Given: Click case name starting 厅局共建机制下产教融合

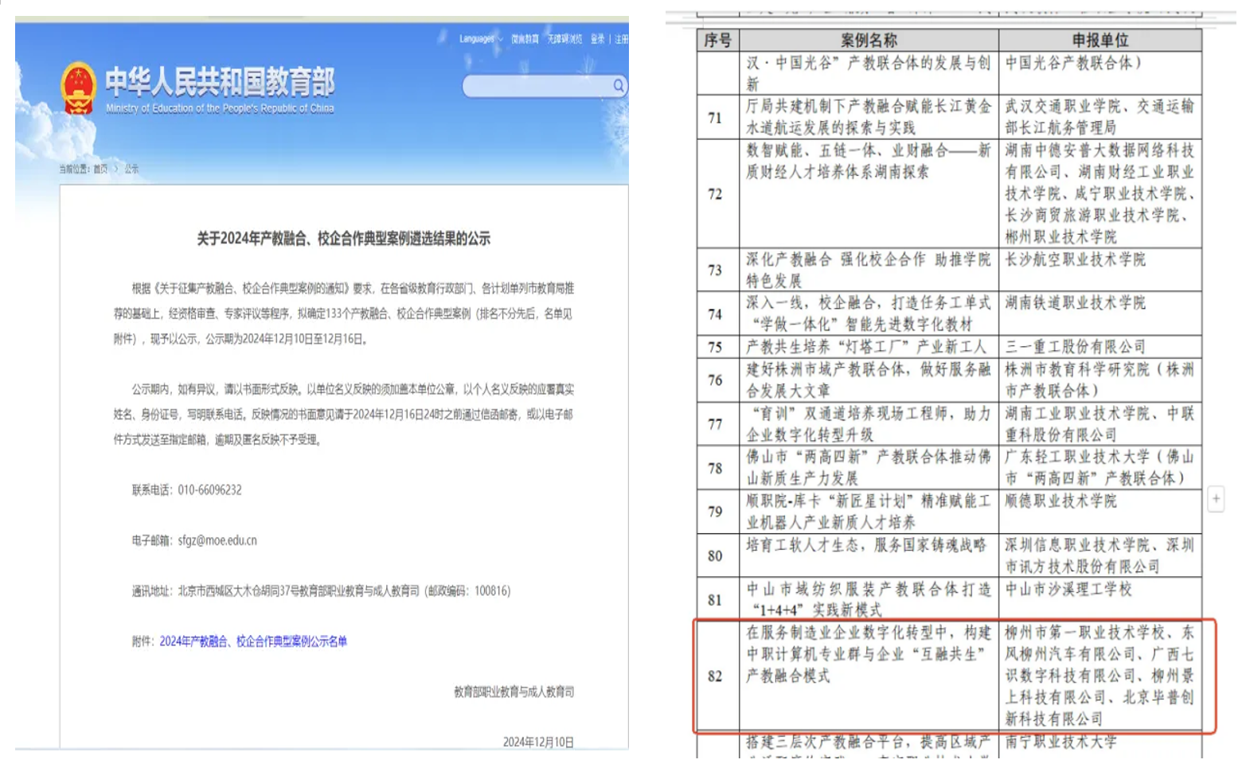Looking at the screenshot, I should click(x=869, y=118).
